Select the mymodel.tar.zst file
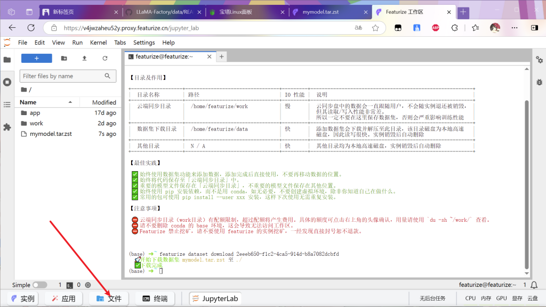 tap(68, 134)
